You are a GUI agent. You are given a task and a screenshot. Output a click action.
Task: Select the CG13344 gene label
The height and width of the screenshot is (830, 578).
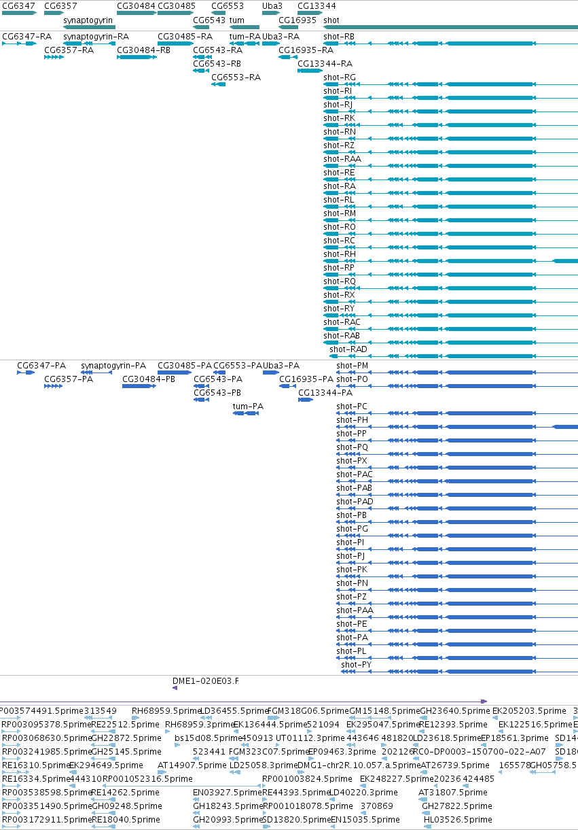tap(317, 6)
